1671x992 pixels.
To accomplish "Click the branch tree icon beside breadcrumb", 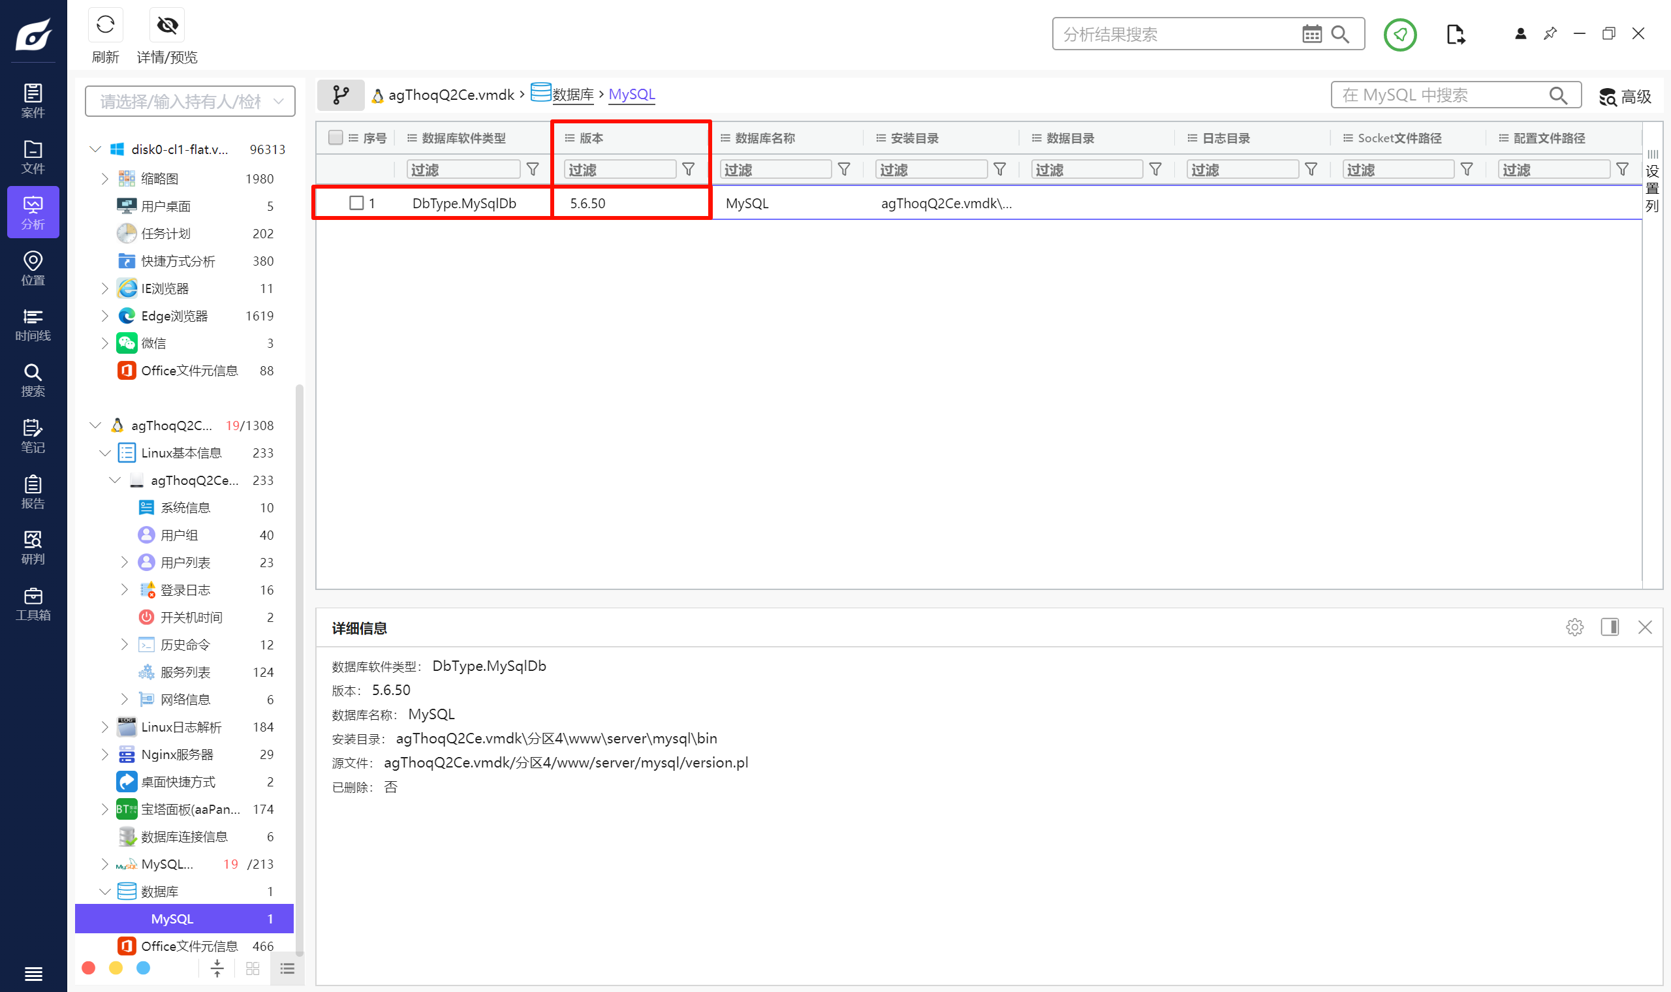I will pyautogui.click(x=341, y=95).
